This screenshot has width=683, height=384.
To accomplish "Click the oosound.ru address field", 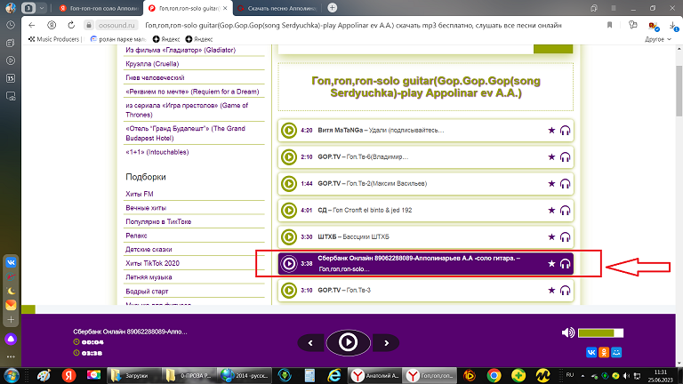I will coord(117,25).
